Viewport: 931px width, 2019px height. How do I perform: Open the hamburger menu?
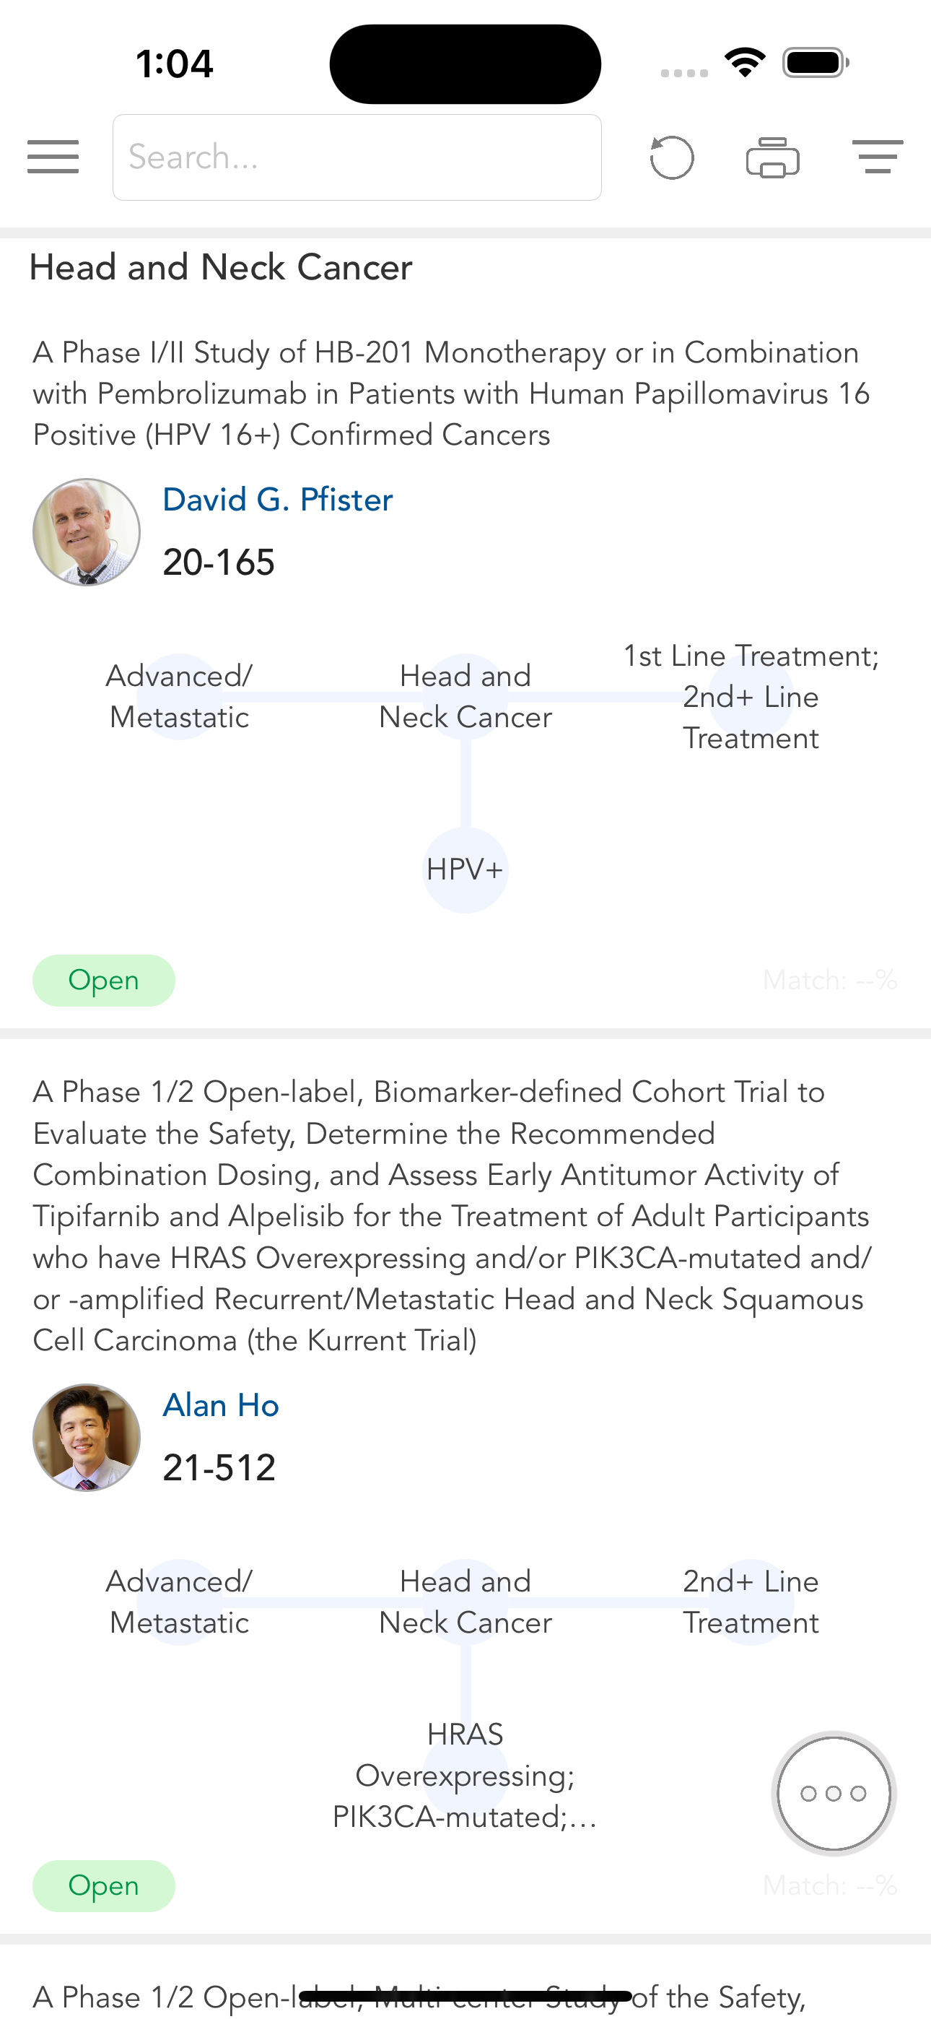(53, 157)
